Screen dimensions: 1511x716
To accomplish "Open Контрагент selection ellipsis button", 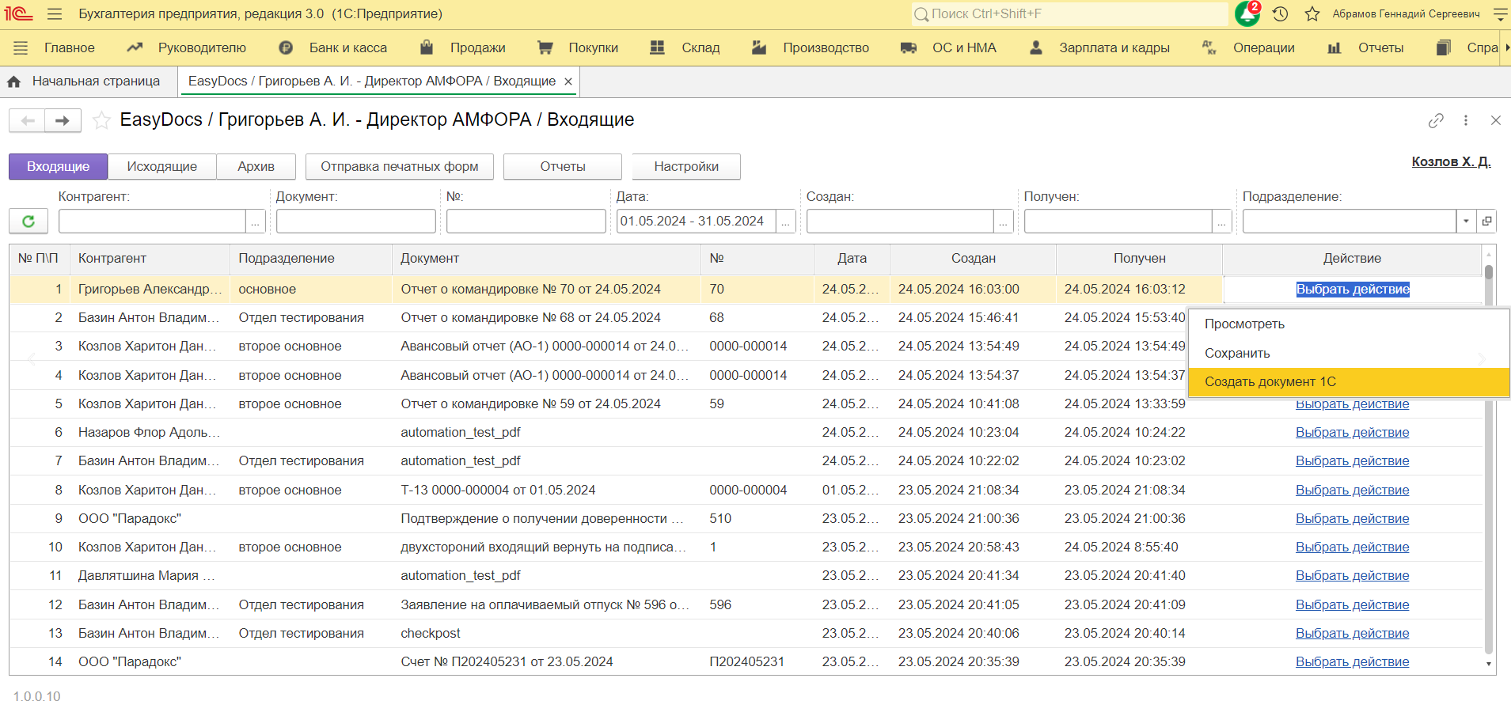I will pyautogui.click(x=255, y=222).
